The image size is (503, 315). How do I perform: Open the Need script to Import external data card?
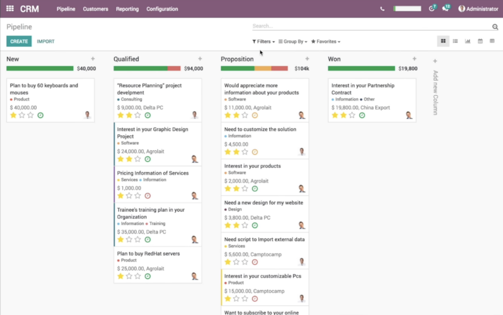(x=265, y=251)
